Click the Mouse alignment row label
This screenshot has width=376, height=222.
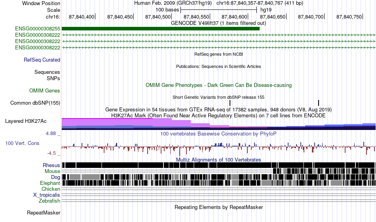click(52, 171)
